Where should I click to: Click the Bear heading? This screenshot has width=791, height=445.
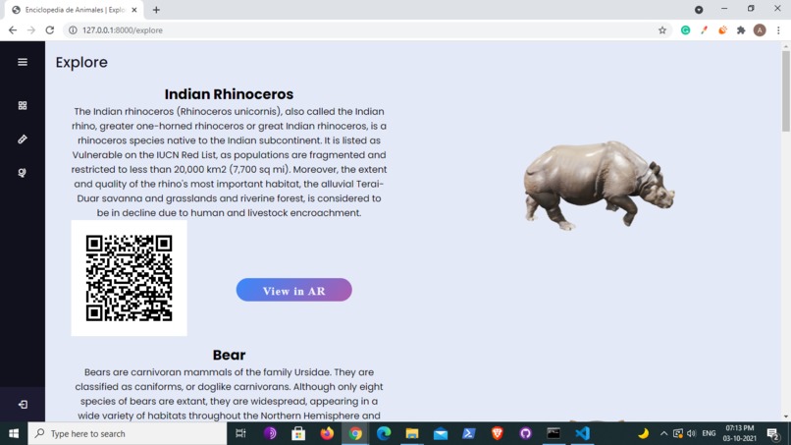click(x=229, y=355)
